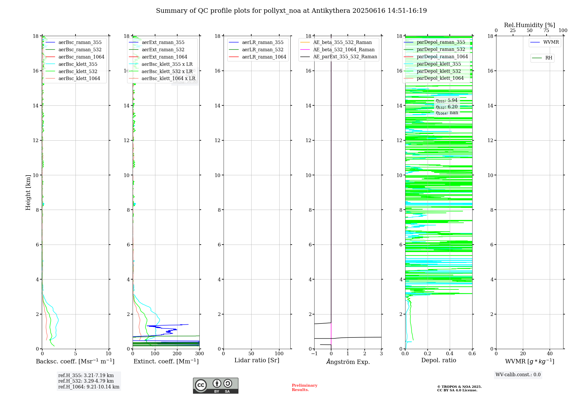Click the ref.H_355: 3.21-7.19 km text
This screenshot has height=396, width=583.
(x=86, y=376)
